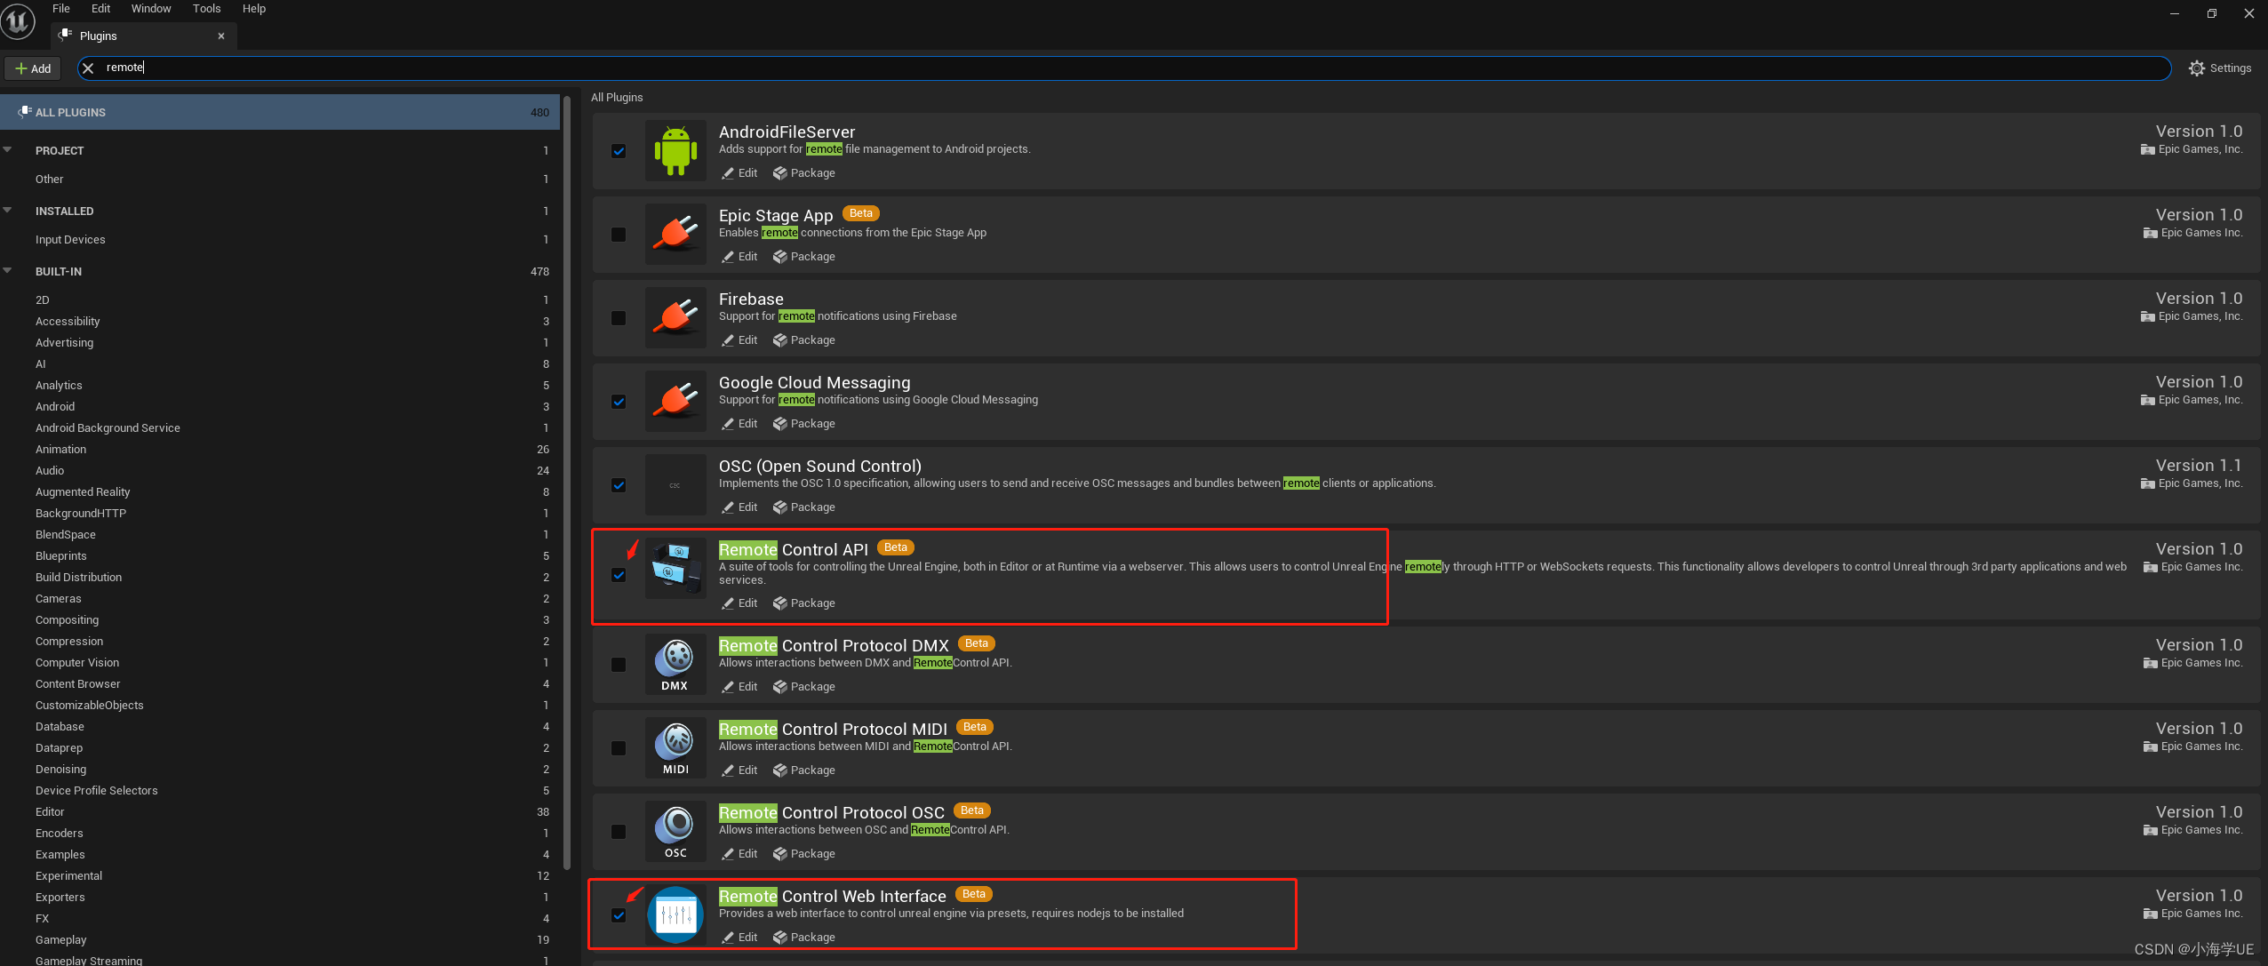Click the pencil icon for OSC Edit

point(728,507)
